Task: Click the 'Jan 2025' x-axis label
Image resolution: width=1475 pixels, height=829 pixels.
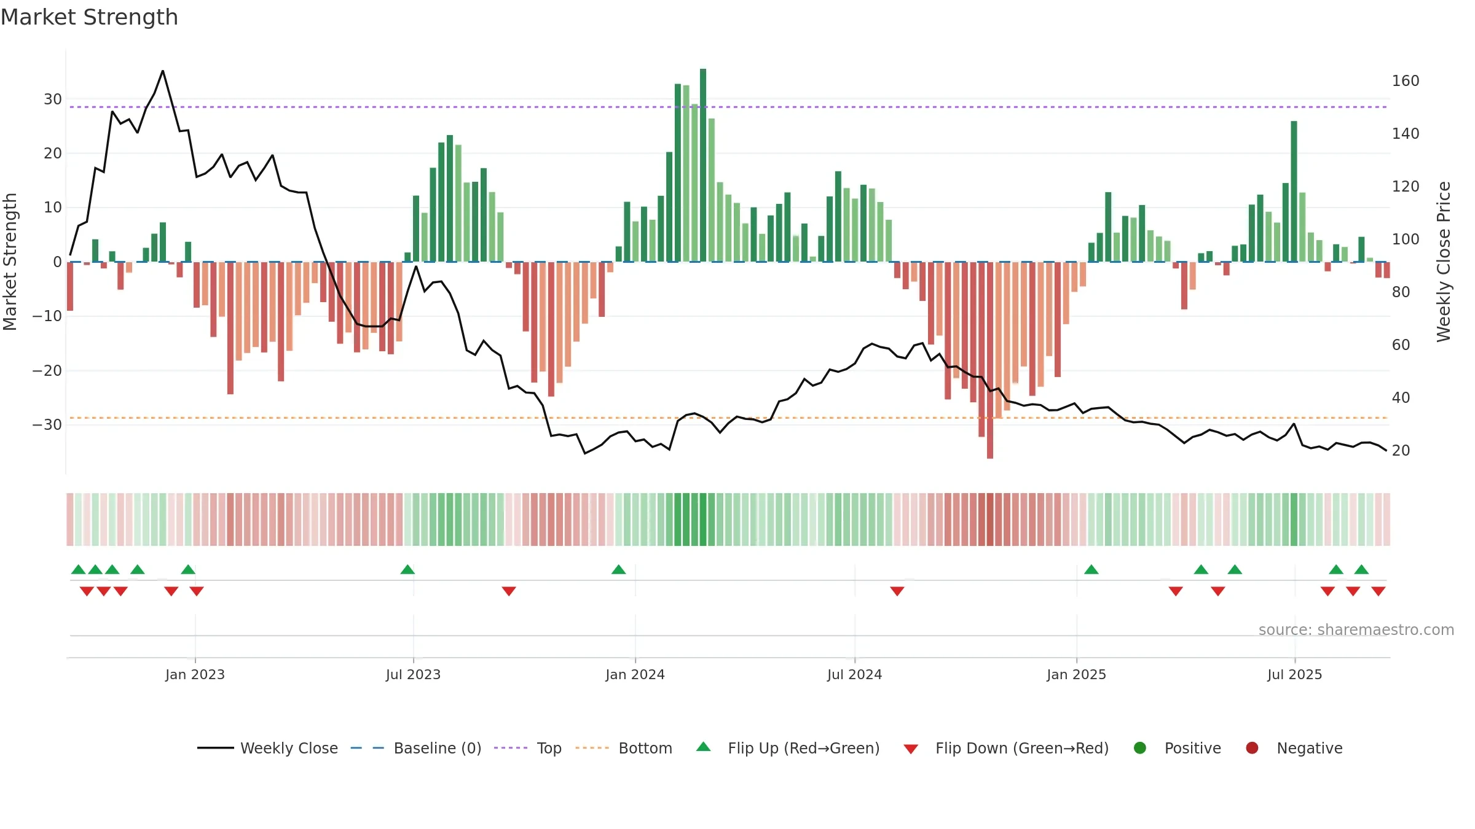Action: pos(1076,674)
